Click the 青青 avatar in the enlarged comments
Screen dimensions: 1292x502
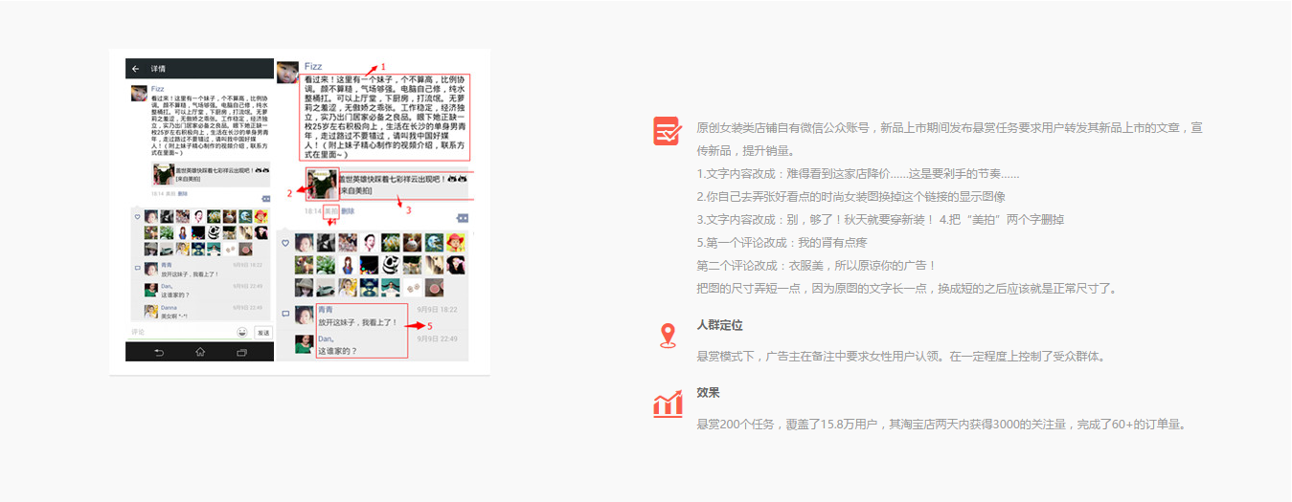304,316
